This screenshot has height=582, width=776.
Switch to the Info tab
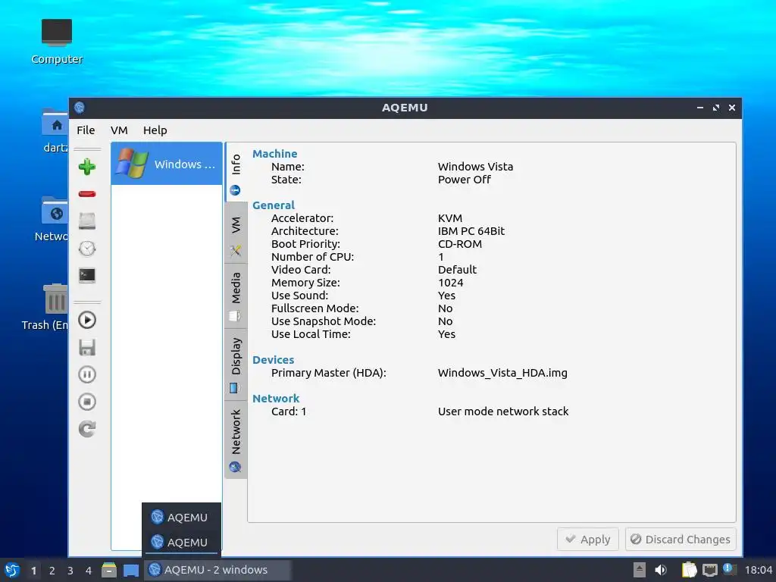coord(236,172)
